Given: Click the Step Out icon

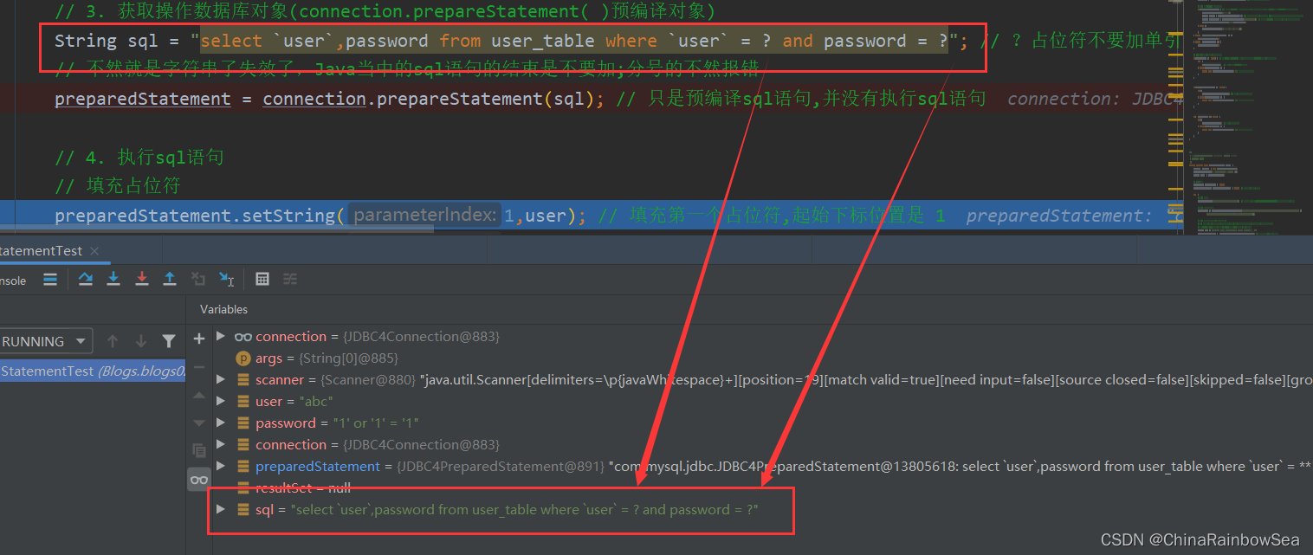Looking at the screenshot, I should (x=170, y=279).
